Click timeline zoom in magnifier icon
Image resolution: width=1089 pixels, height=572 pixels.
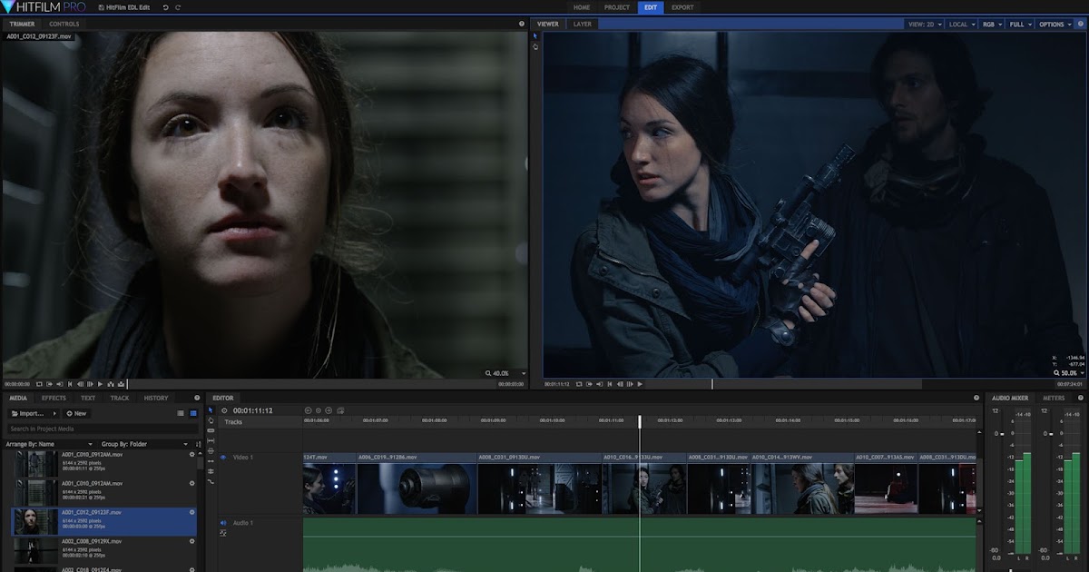(329, 410)
